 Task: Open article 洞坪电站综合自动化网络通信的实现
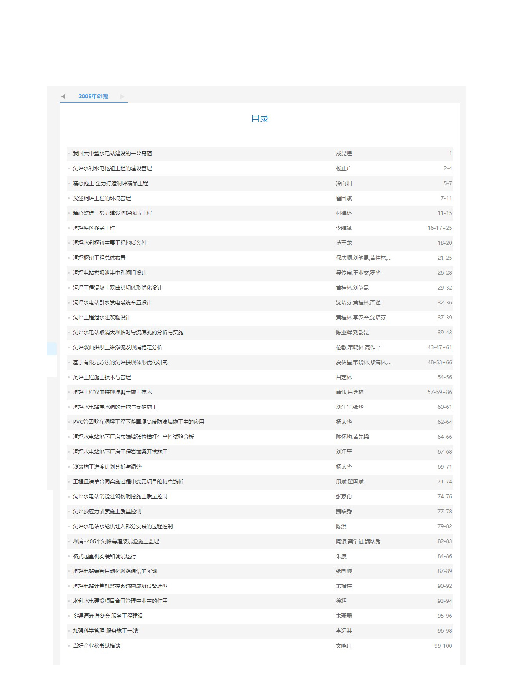[x=115, y=571]
